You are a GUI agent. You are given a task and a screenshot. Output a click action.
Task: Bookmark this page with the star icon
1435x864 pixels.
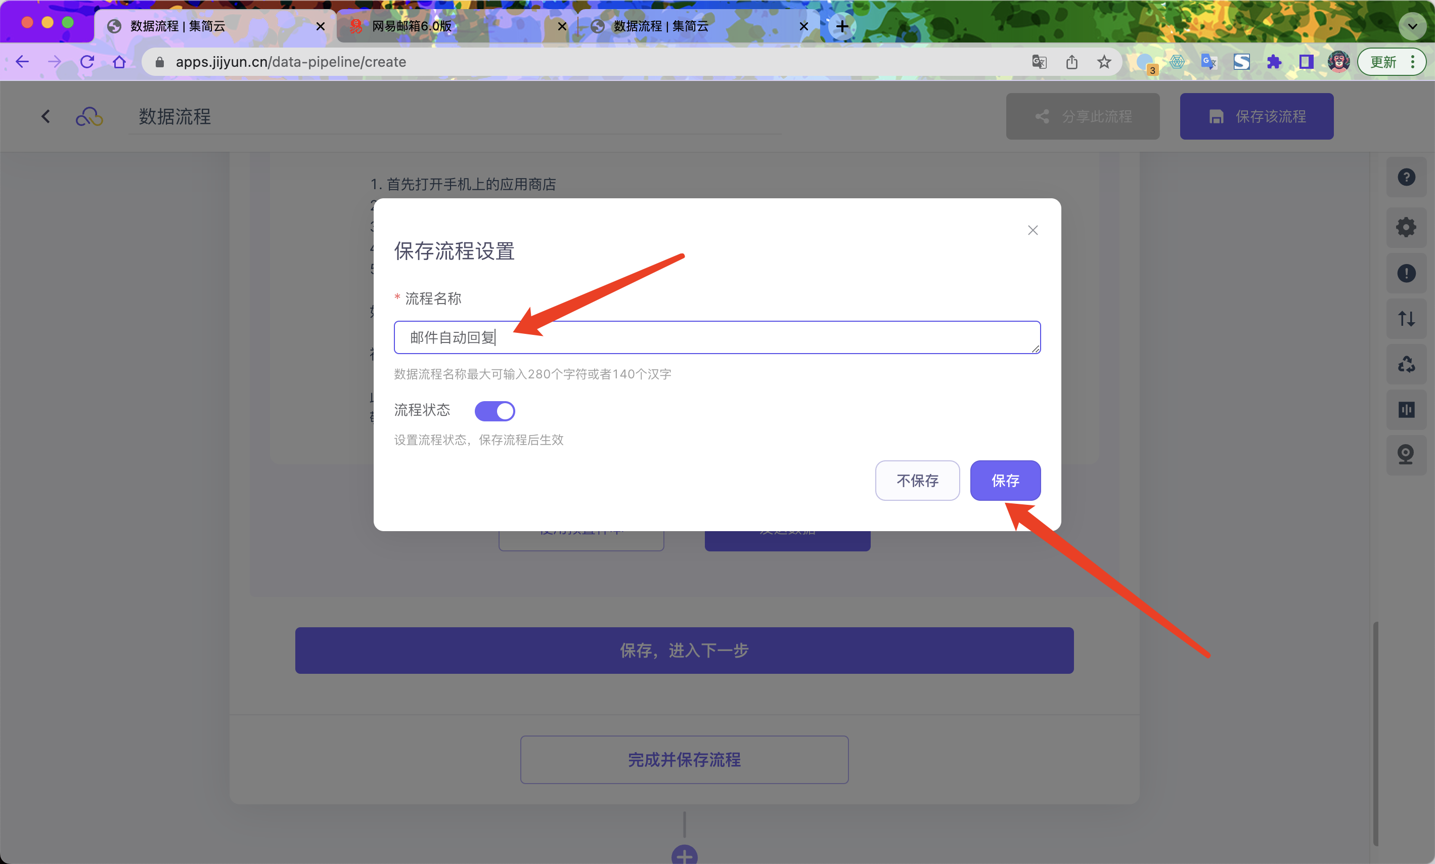click(x=1104, y=62)
